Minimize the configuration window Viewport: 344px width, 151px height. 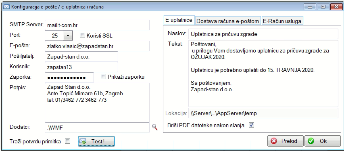pos(310,7)
